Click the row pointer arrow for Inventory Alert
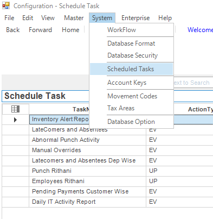The width and height of the screenshot is (213, 219). (x=15, y=120)
